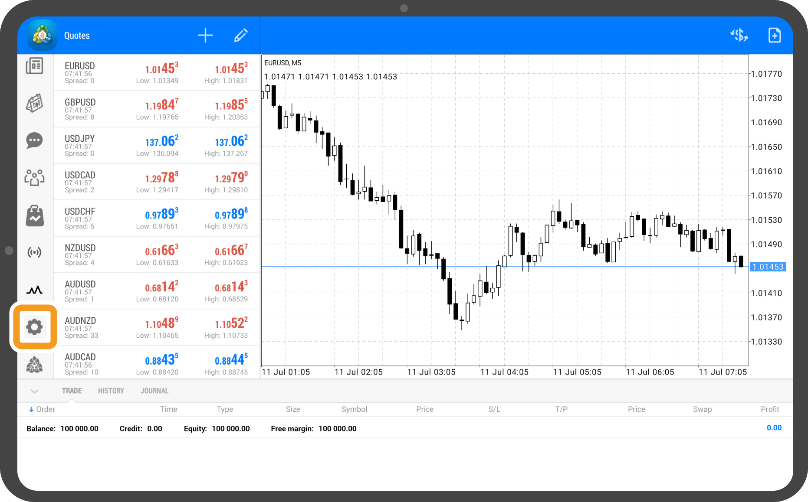
Task: Tap the AUDNZD quote row
Action: [x=156, y=328]
